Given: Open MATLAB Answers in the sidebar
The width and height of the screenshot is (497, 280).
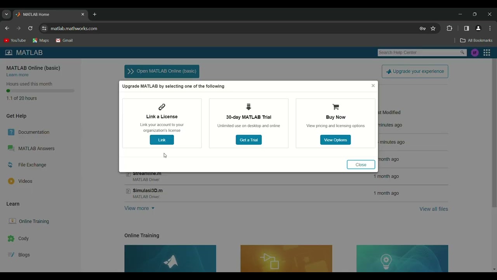Looking at the screenshot, I should pos(36,149).
